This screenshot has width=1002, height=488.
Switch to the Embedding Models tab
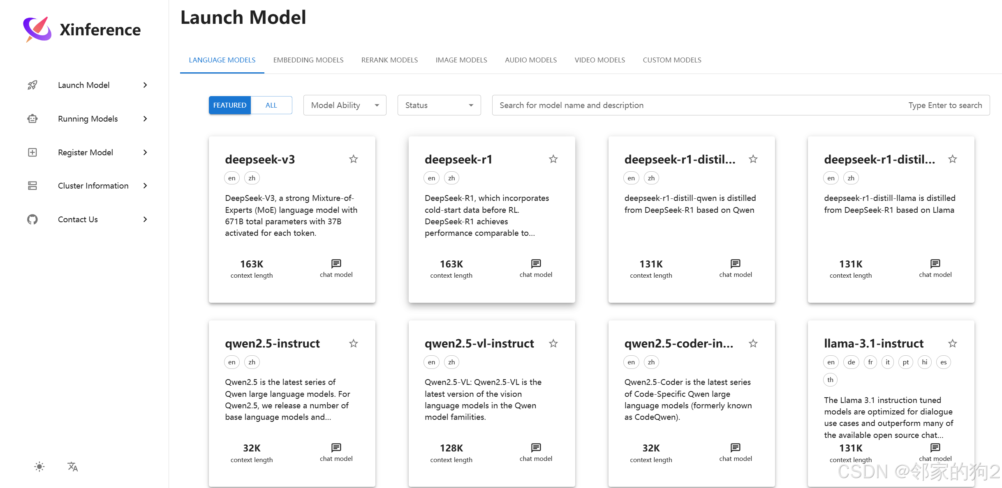pyautogui.click(x=308, y=60)
